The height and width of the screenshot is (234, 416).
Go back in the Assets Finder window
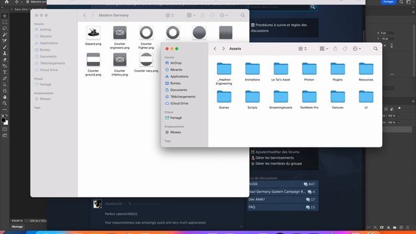[x=215, y=49]
